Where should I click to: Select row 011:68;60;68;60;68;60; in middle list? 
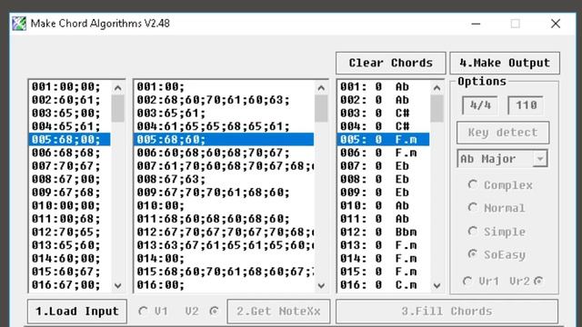225,219
